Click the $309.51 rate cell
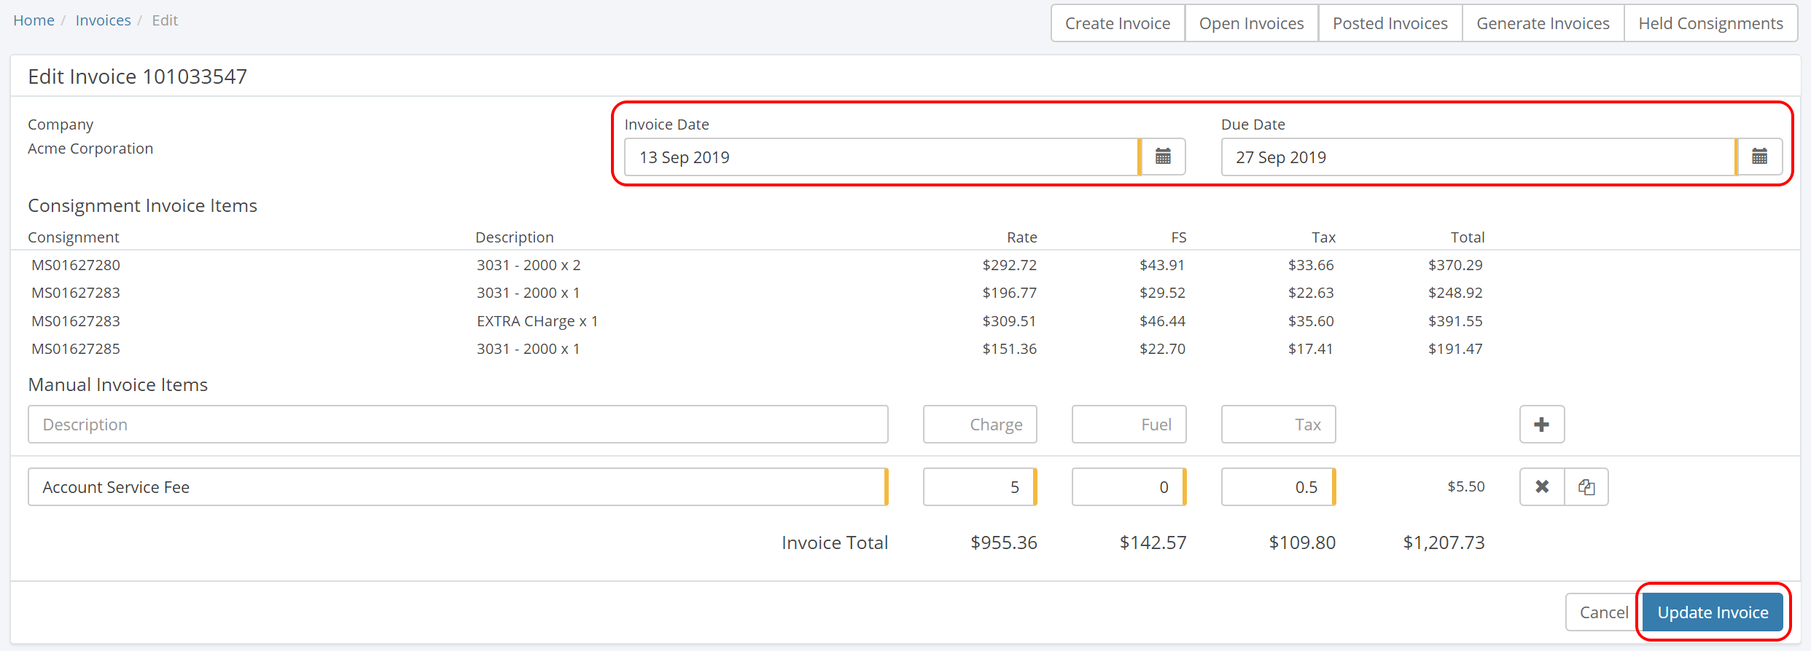 tap(1009, 321)
